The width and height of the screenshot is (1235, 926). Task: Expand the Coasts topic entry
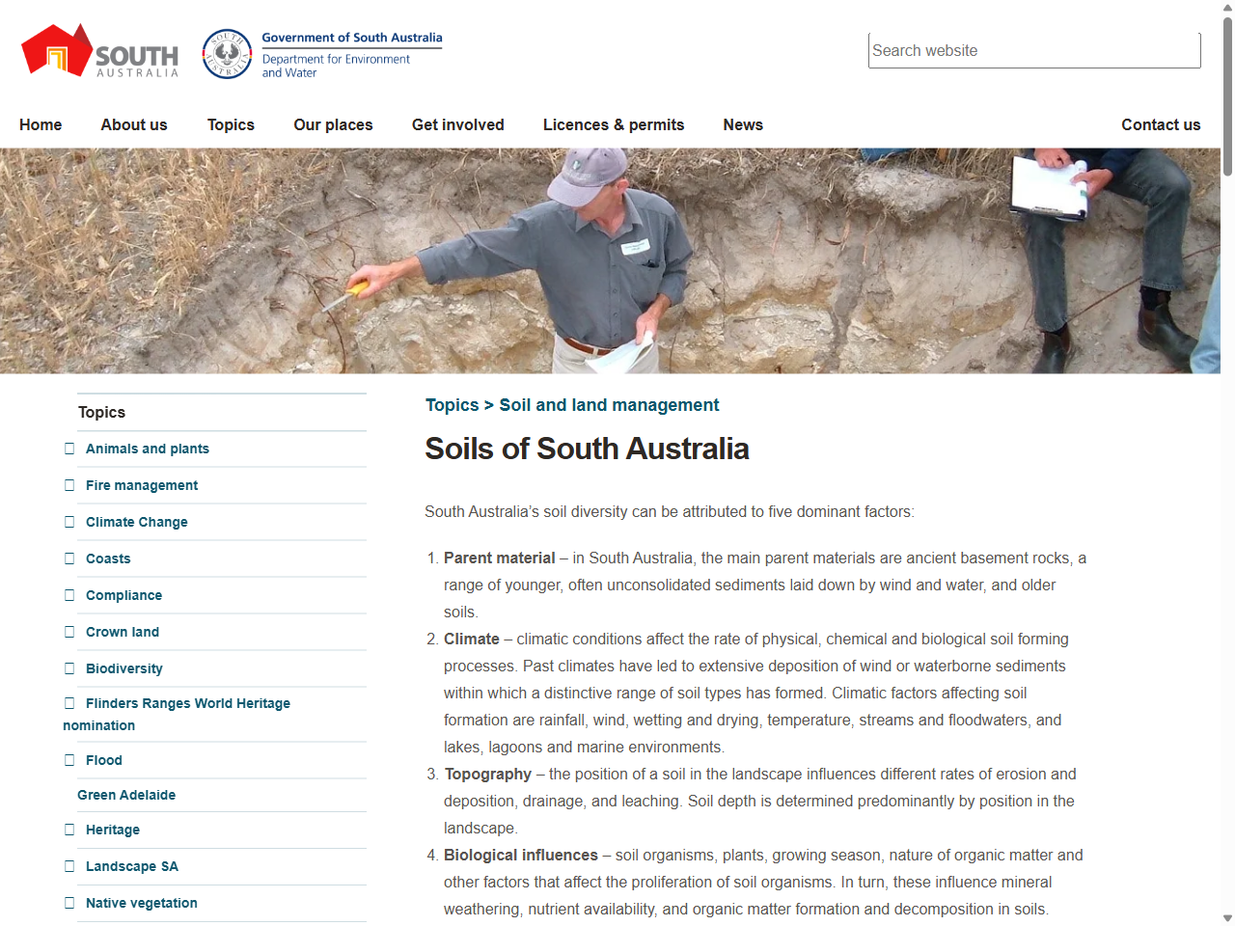coord(69,558)
